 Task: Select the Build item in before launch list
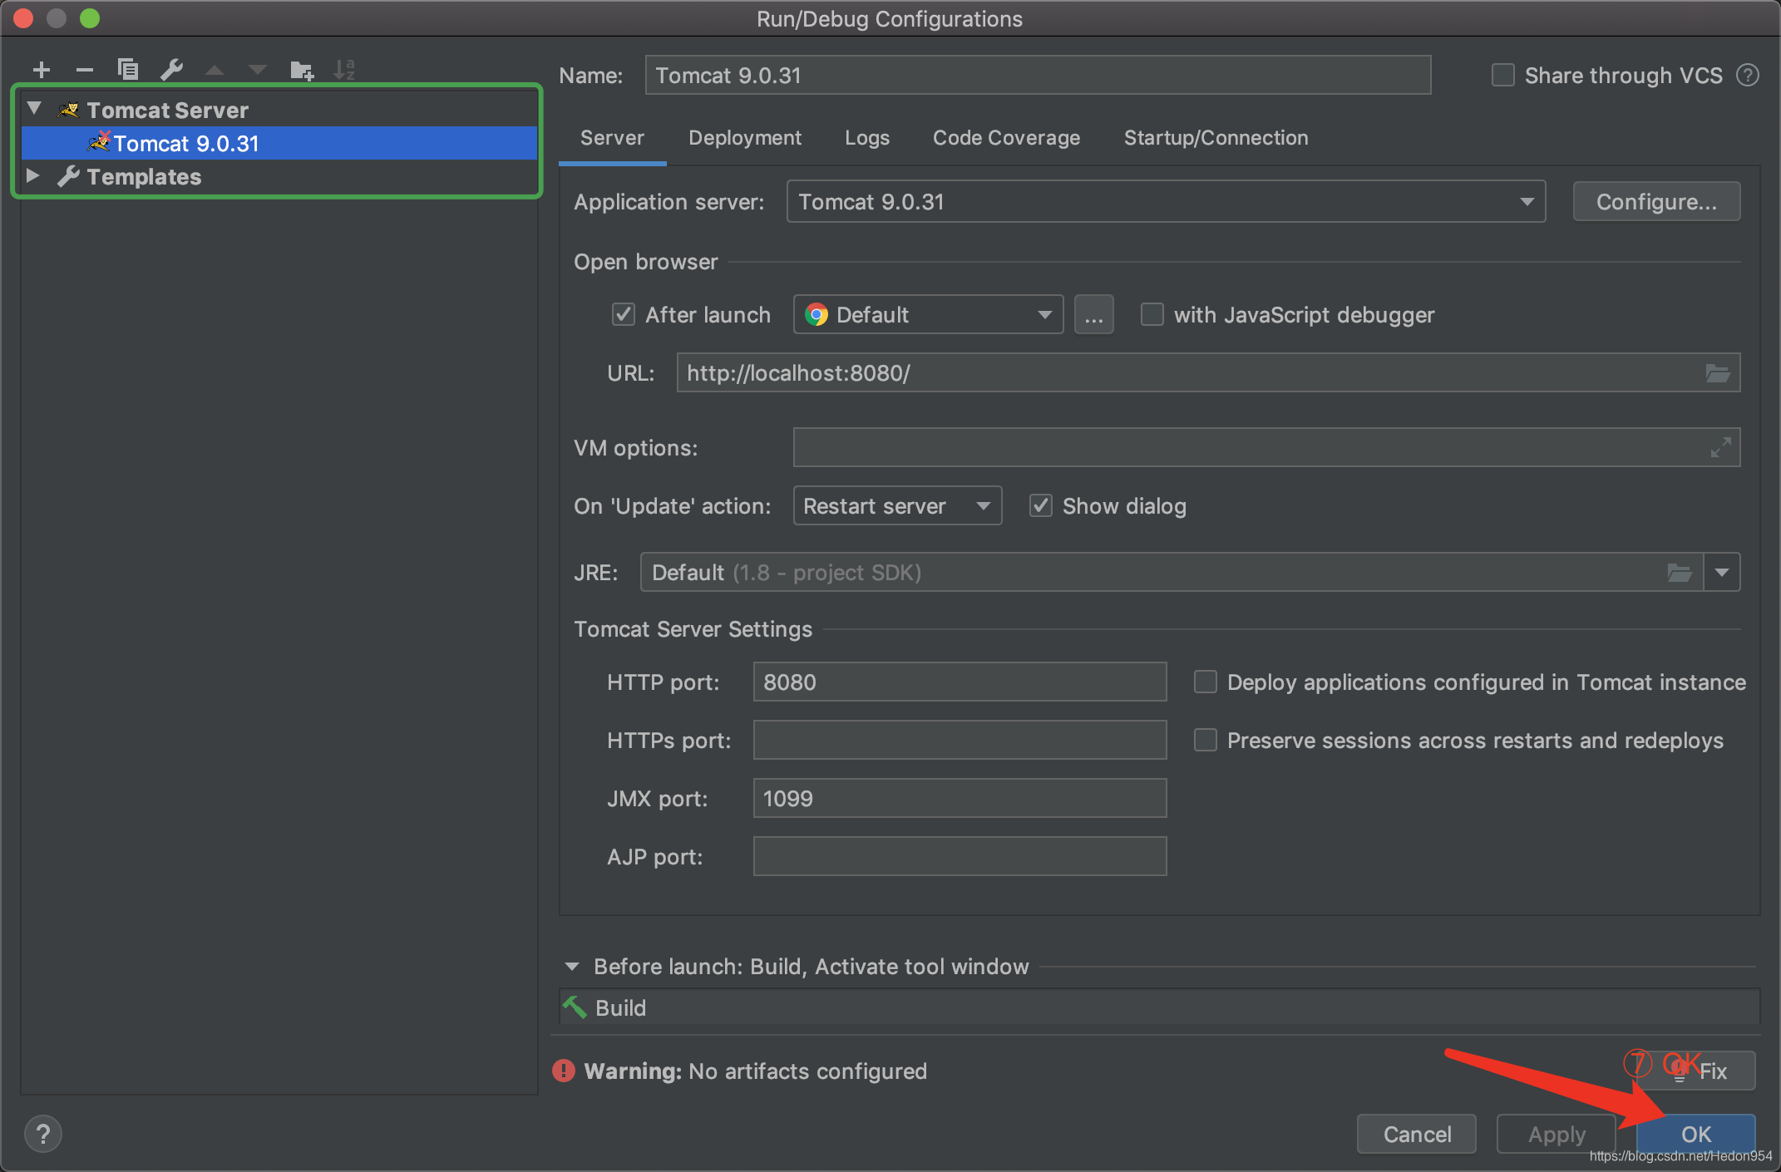pyautogui.click(x=1160, y=1007)
